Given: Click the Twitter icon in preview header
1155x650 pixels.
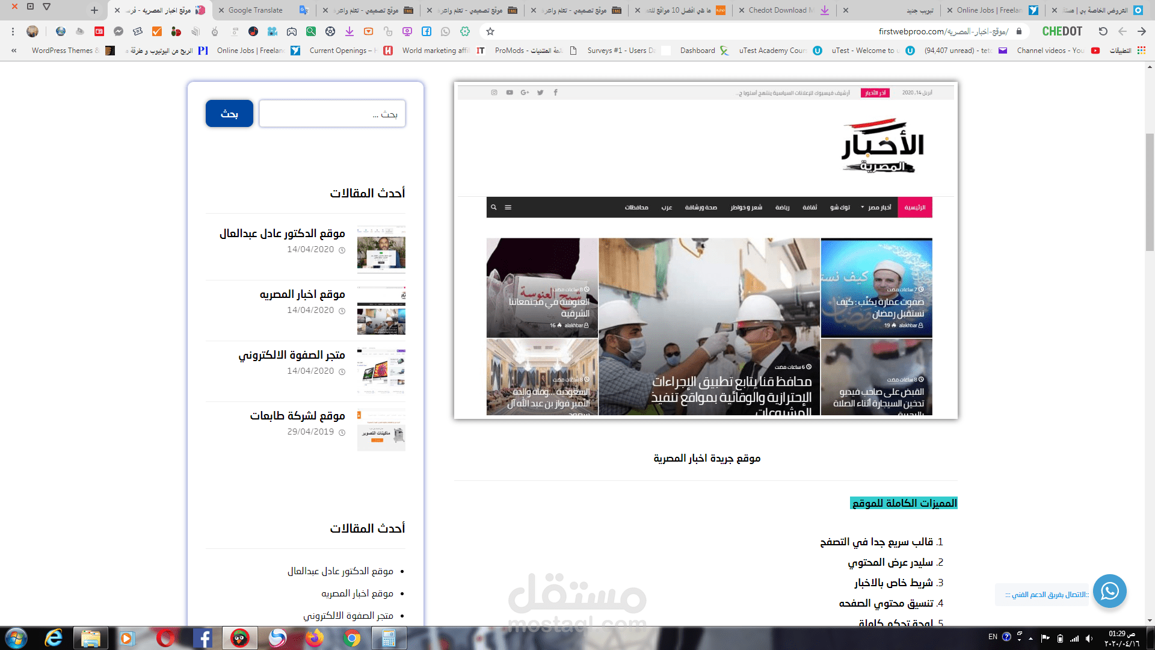Looking at the screenshot, I should click(540, 93).
